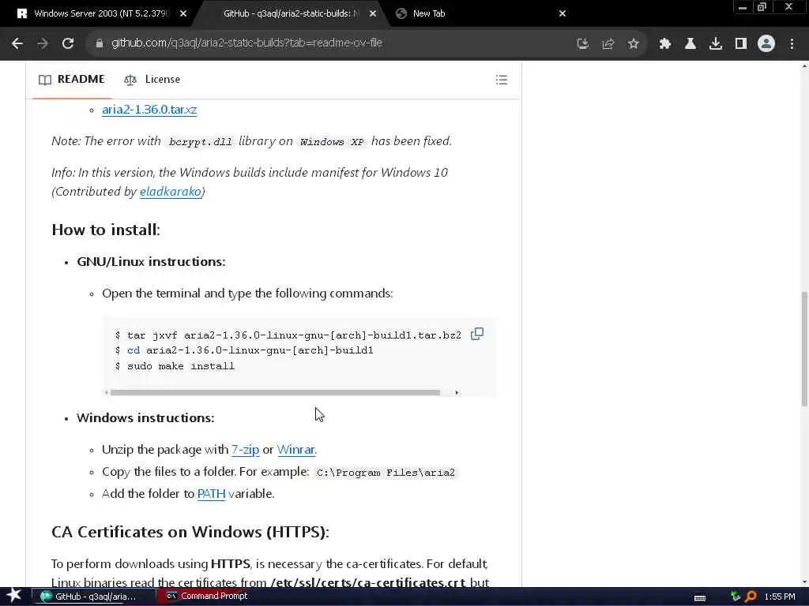Download aria2-1.36.0.tar.xz link

(x=149, y=110)
